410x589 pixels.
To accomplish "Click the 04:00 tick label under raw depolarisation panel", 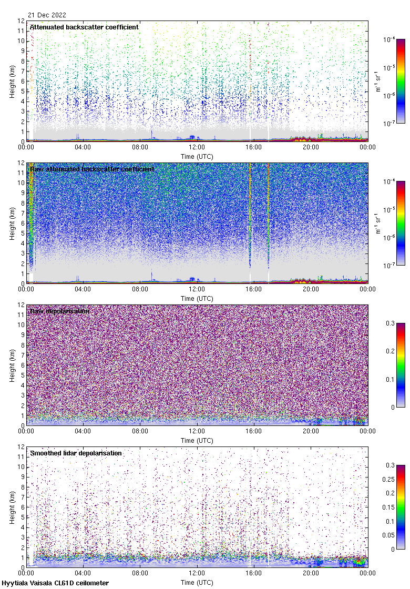I will tap(83, 432).
